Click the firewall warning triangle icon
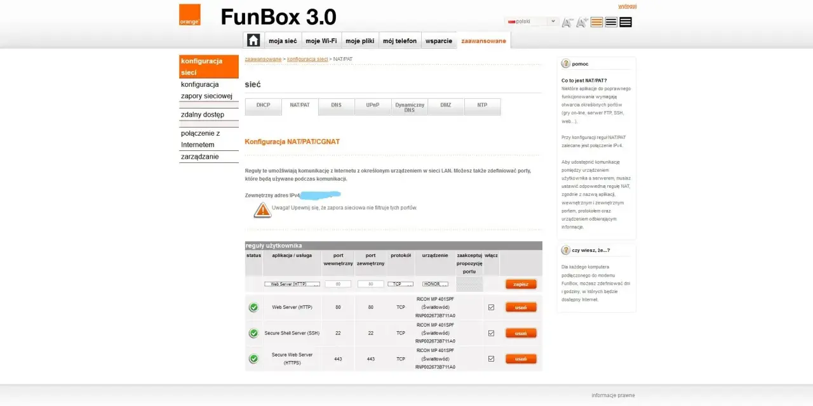Viewport: 813px width, 406px height. point(262,211)
